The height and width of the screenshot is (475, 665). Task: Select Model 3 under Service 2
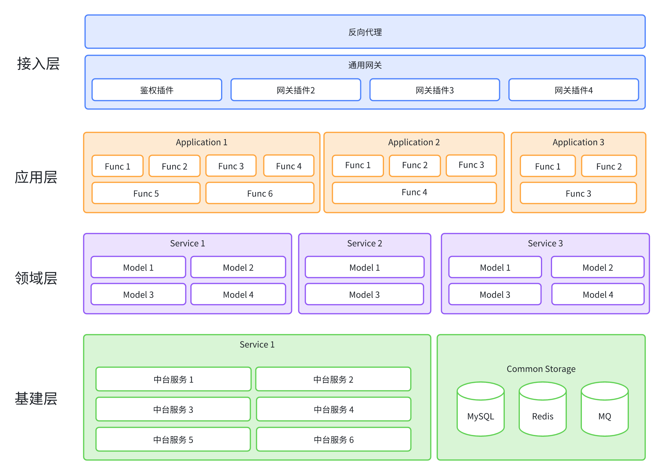[364, 294]
